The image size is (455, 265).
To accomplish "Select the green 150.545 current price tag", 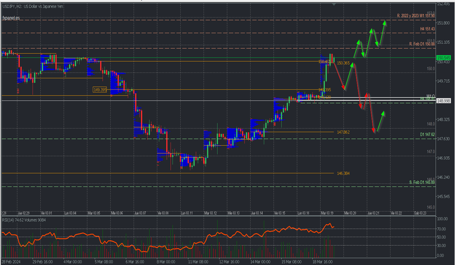I will click(x=443, y=58).
